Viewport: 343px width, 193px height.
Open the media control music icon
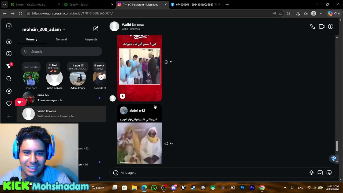click(298, 13)
